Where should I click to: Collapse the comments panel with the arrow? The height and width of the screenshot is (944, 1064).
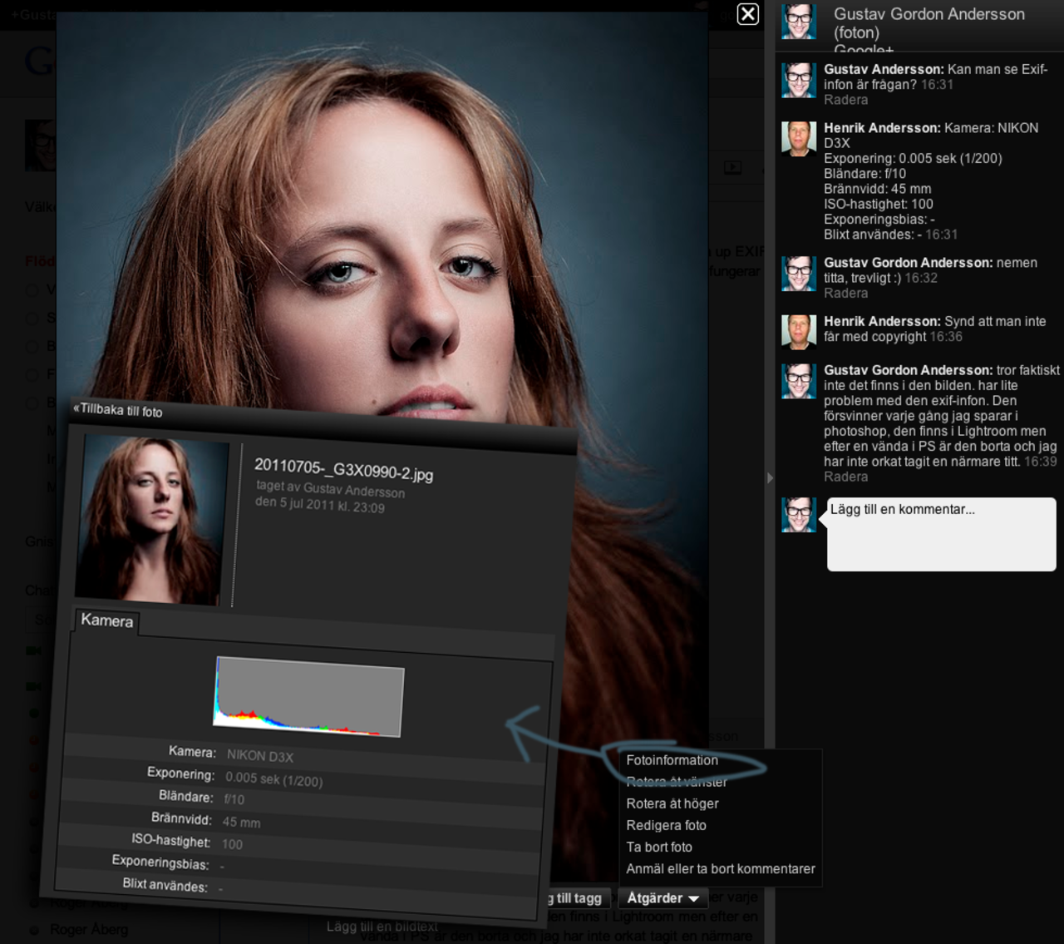click(x=770, y=478)
